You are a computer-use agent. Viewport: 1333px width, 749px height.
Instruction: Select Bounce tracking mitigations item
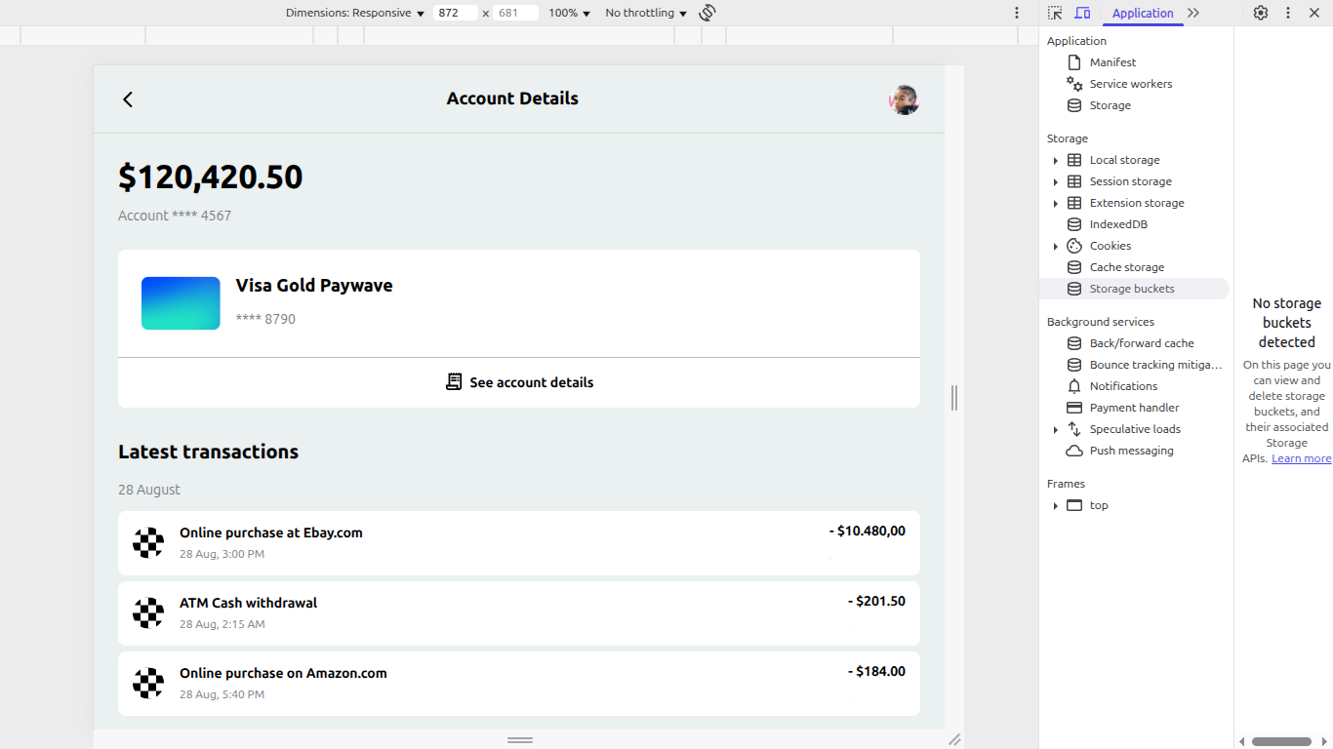pyautogui.click(x=1155, y=365)
